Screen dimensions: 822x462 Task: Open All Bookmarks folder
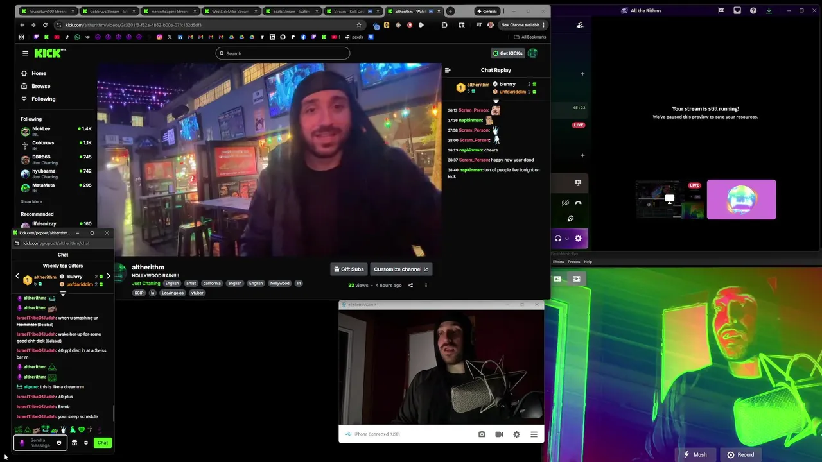tap(530, 37)
